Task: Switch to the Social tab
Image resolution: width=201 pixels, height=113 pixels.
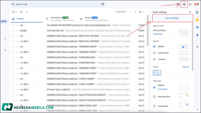Action: coord(94,19)
